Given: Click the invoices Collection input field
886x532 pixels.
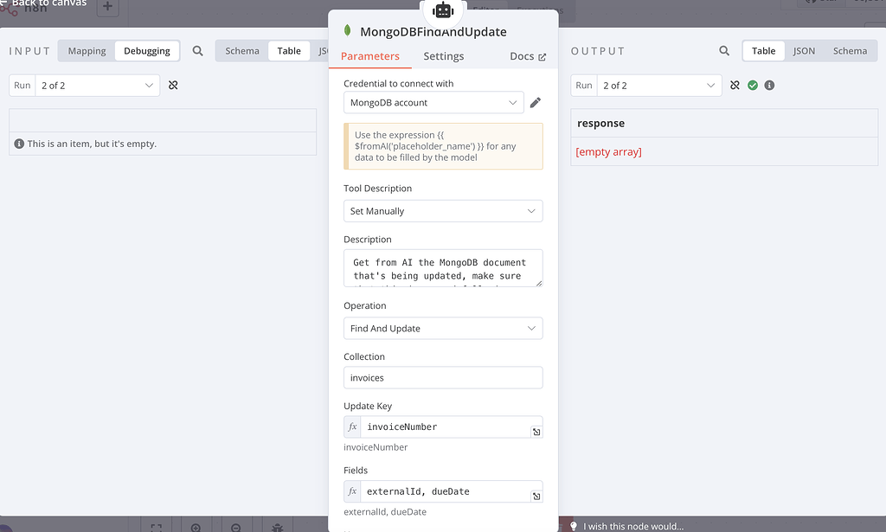Looking at the screenshot, I should pos(443,377).
